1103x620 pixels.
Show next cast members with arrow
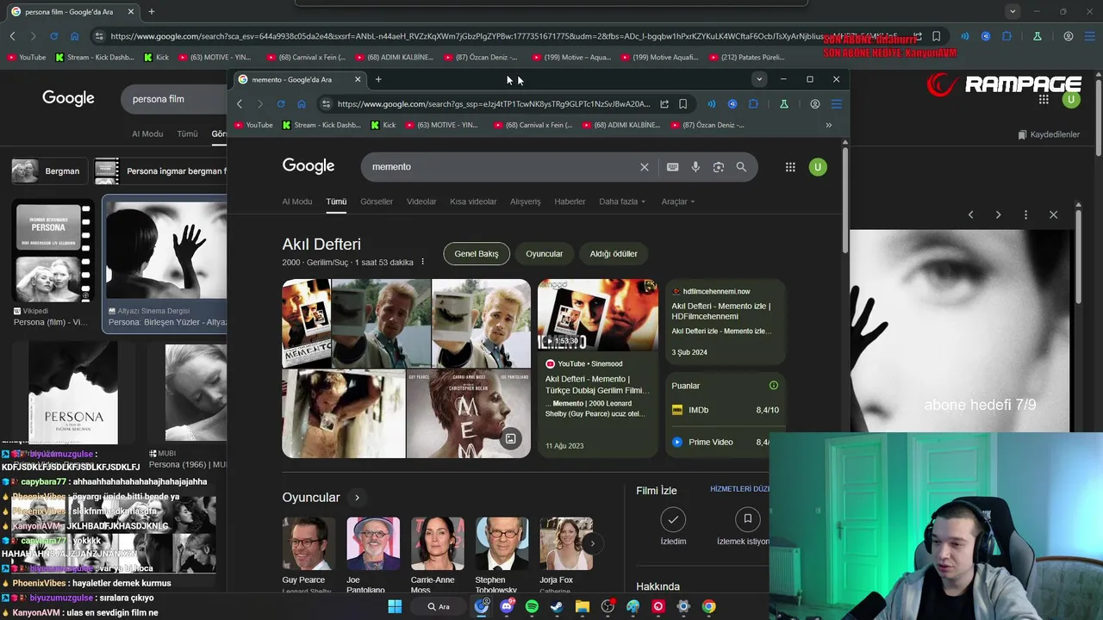point(592,543)
